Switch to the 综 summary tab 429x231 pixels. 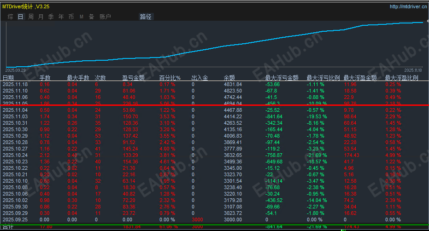coord(11,17)
